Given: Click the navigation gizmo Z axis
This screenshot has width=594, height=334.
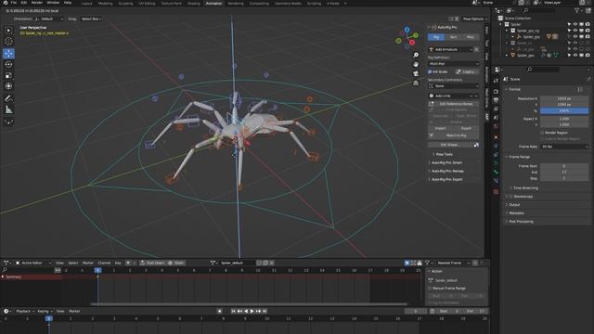Looking at the screenshot, I should click(x=407, y=29).
